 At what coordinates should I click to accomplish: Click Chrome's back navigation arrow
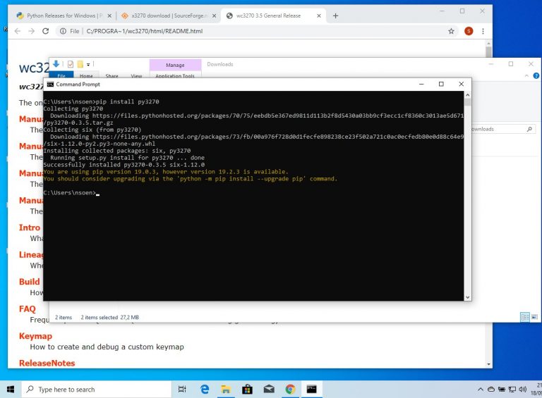(17, 31)
